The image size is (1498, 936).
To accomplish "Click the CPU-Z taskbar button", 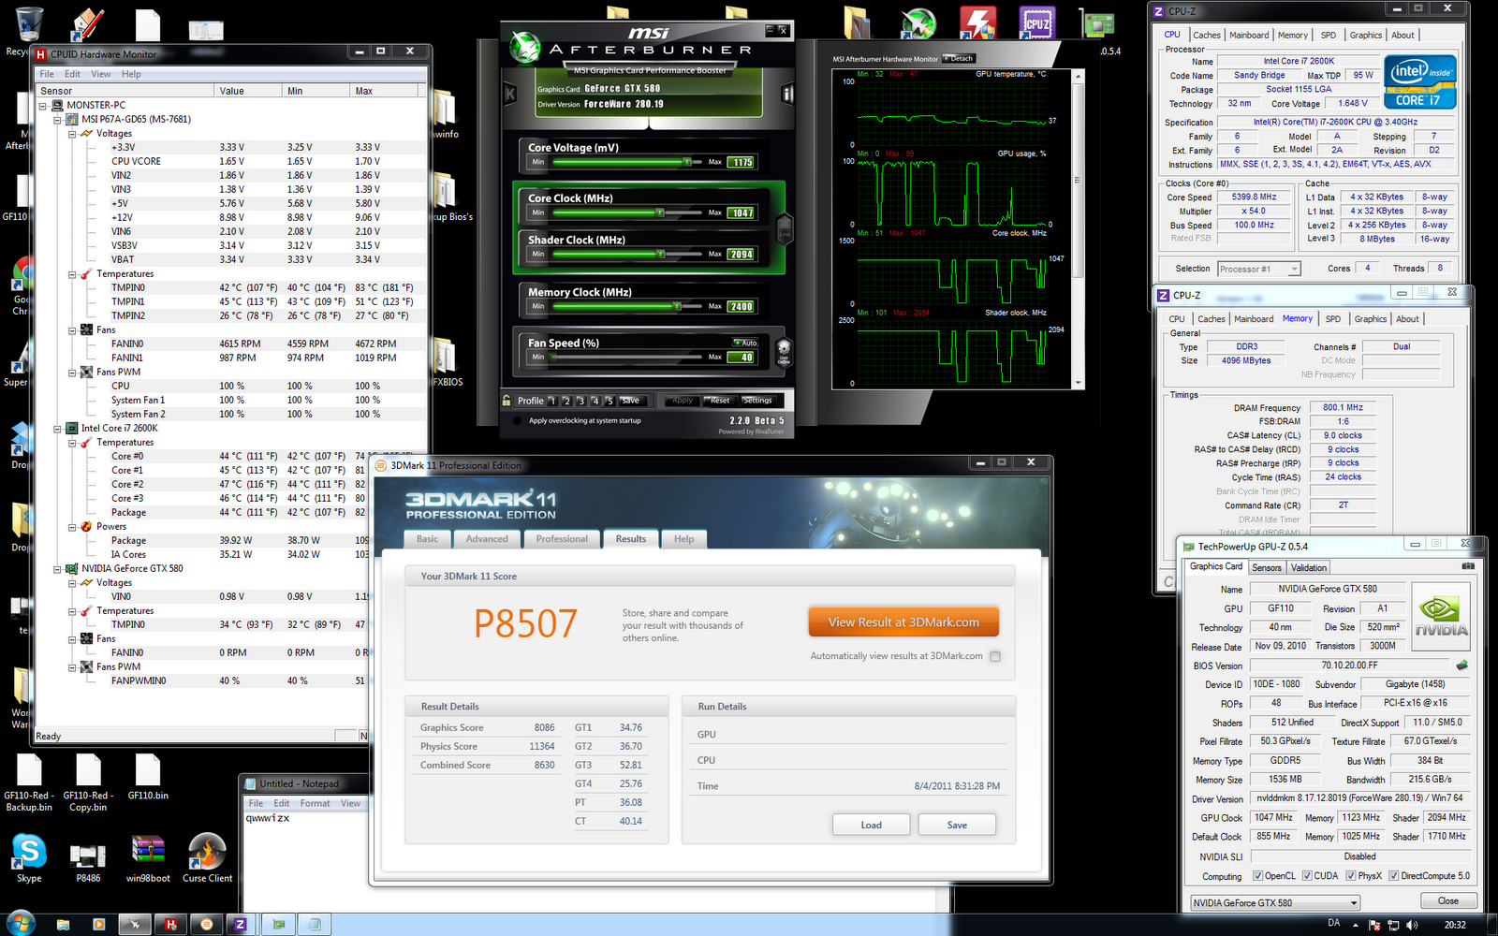I will 240,924.
